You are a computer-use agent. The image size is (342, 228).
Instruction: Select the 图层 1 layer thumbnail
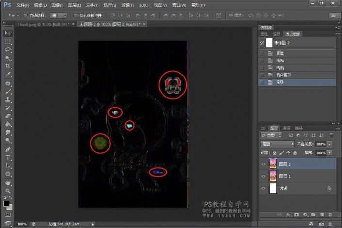(273, 176)
